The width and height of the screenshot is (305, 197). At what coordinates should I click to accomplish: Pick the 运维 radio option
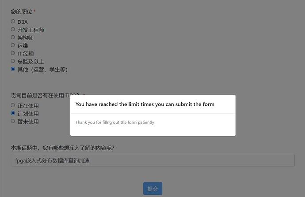point(13,45)
